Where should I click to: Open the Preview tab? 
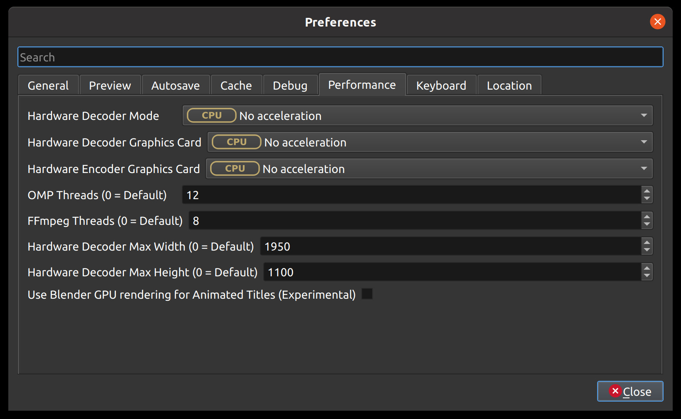110,85
